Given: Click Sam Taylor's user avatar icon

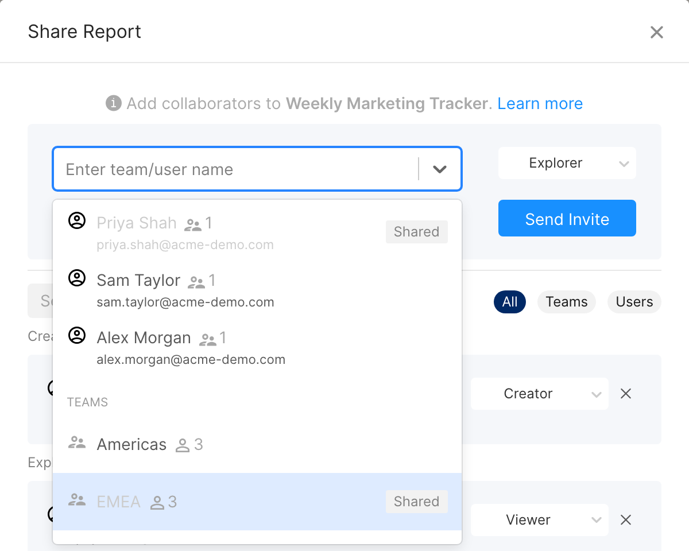Looking at the screenshot, I should (77, 278).
